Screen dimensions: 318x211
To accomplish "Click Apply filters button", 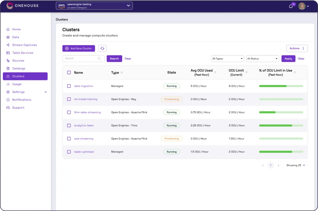I will click(288, 59).
